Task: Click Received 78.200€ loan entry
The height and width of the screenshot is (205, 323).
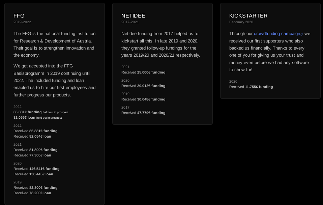Action: (32, 193)
